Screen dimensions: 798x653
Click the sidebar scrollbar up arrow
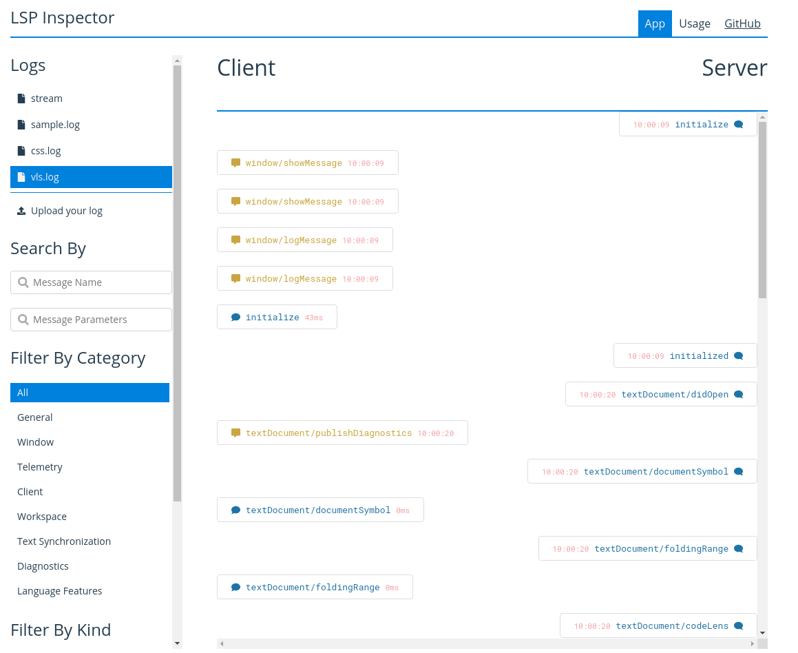[x=177, y=61]
